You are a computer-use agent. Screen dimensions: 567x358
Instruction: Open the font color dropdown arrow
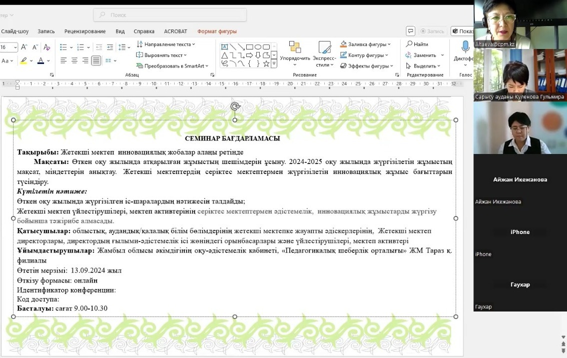point(49,60)
